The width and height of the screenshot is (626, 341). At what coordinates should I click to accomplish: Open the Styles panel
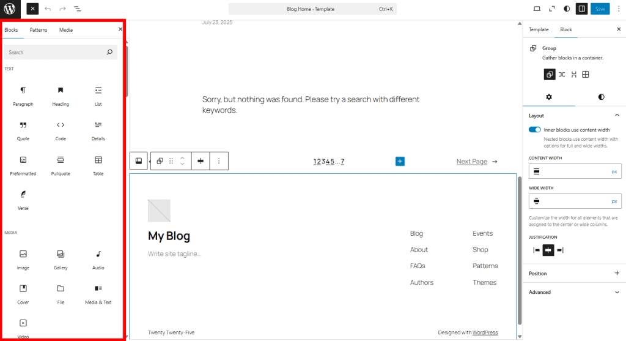567,9
